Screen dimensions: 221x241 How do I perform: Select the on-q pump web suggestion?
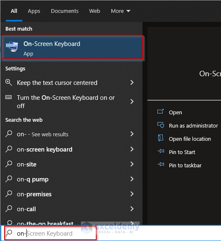[71, 179]
